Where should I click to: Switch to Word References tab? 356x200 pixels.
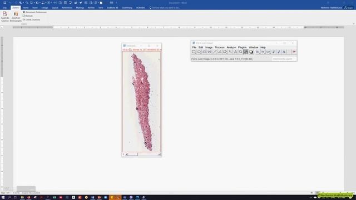click(67, 8)
